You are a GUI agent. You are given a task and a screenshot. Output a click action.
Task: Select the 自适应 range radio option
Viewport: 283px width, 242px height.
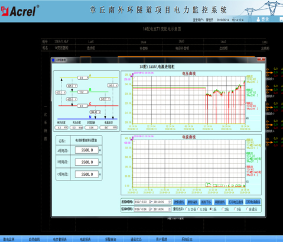[248, 209]
